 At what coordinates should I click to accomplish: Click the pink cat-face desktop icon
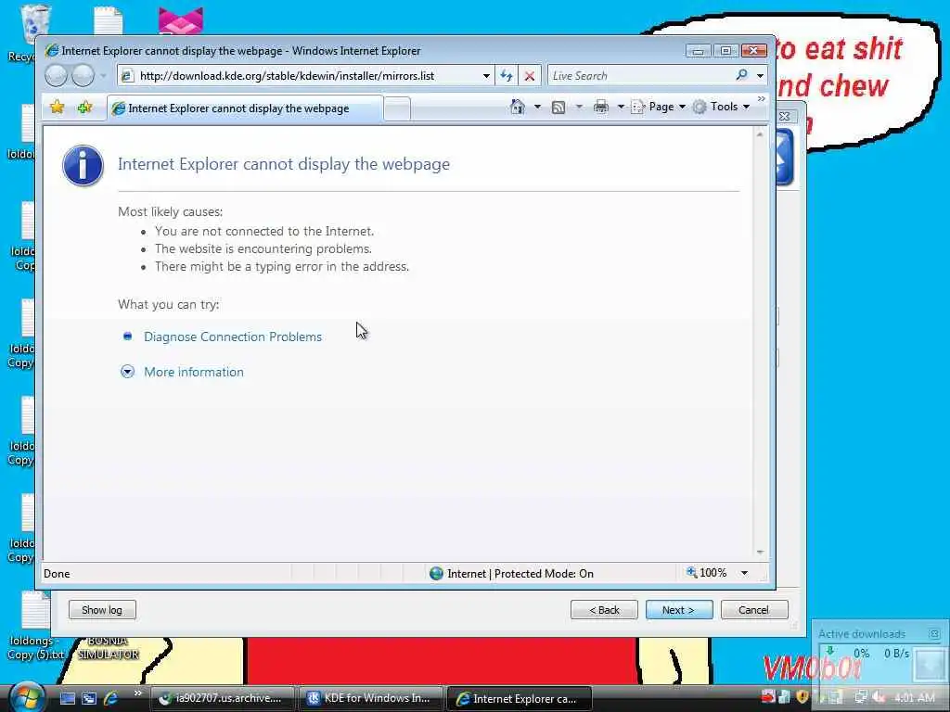[181, 20]
